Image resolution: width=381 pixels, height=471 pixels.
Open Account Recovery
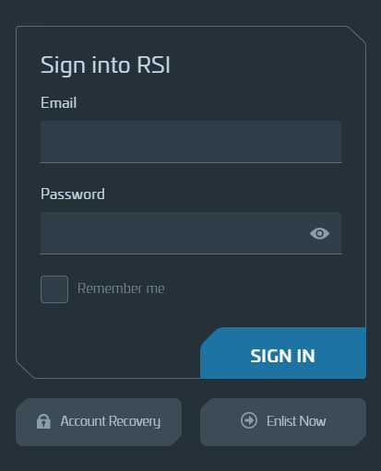99,422
